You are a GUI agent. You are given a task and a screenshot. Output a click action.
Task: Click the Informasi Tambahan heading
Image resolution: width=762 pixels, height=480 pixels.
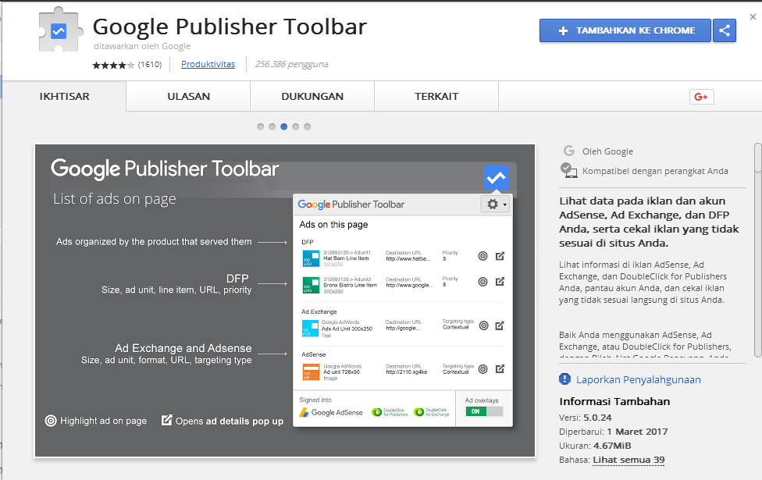coord(614,401)
